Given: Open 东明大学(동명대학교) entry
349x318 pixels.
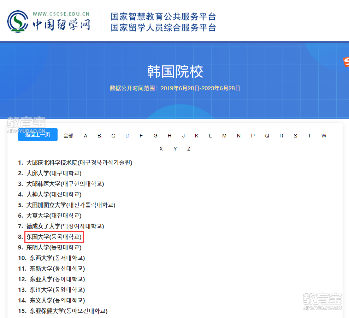Looking at the screenshot, I should click(54, 247).
